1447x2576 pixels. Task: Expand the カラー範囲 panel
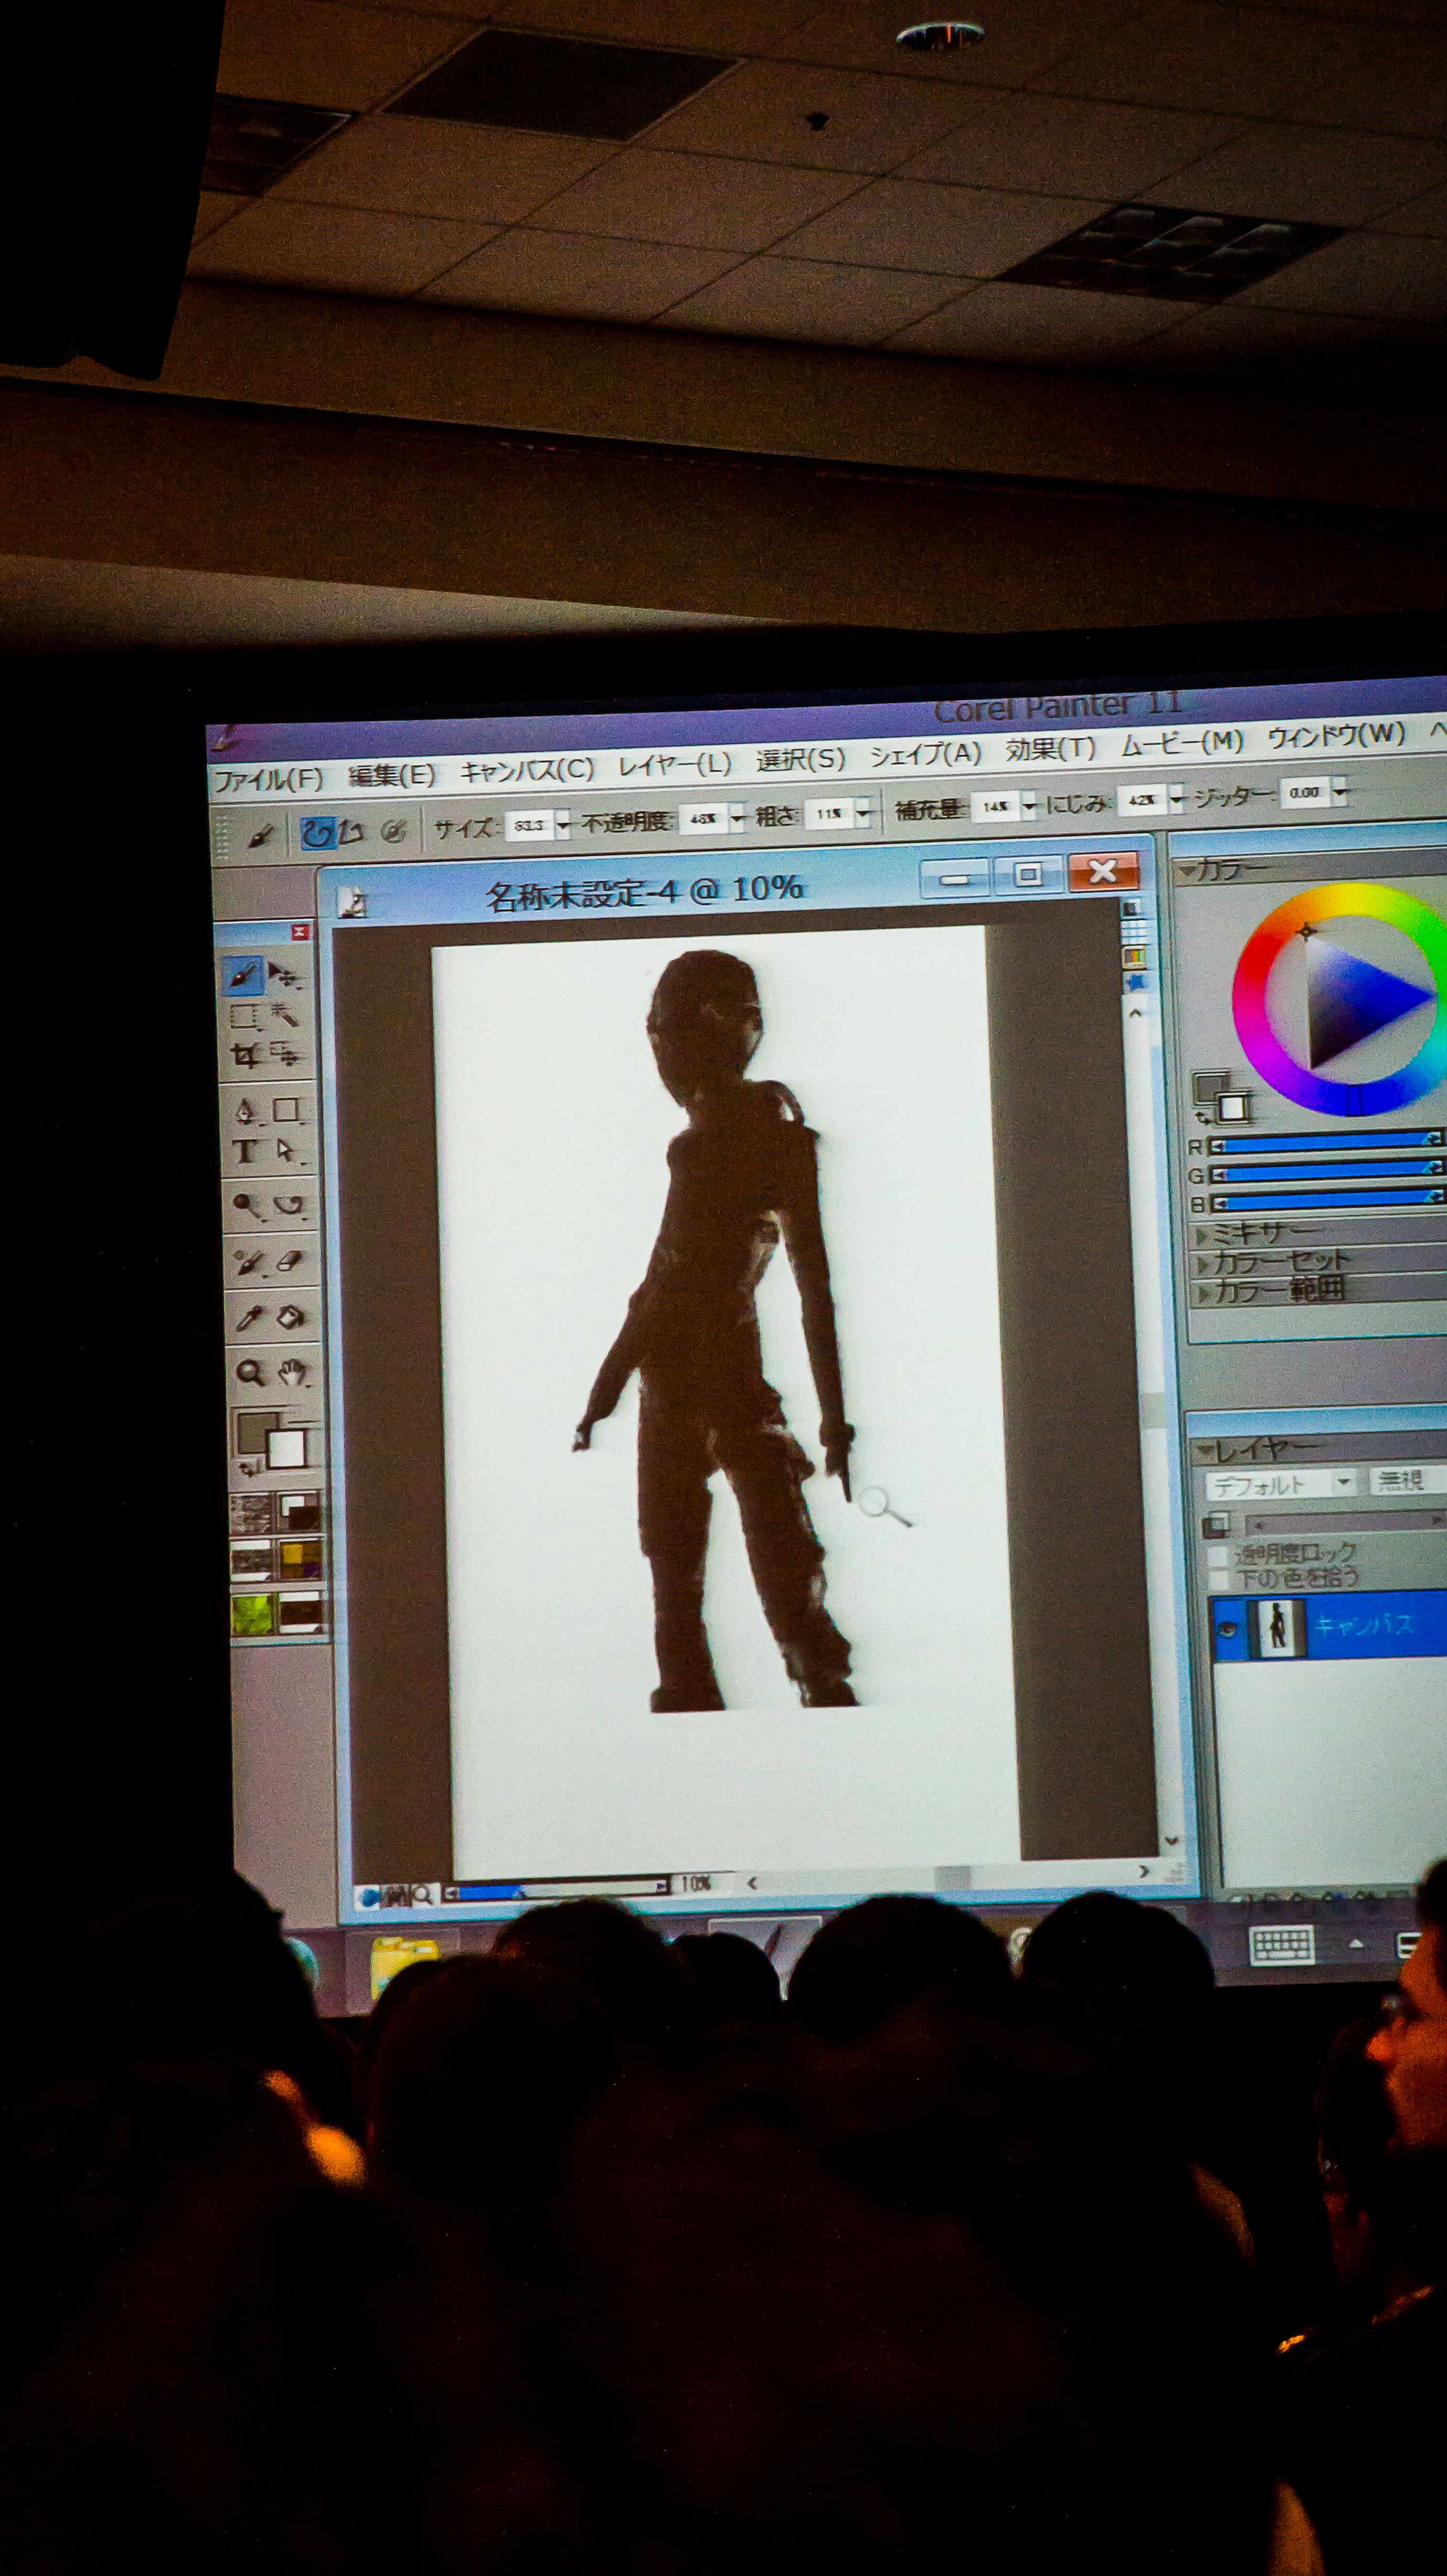(1203, 1293)
